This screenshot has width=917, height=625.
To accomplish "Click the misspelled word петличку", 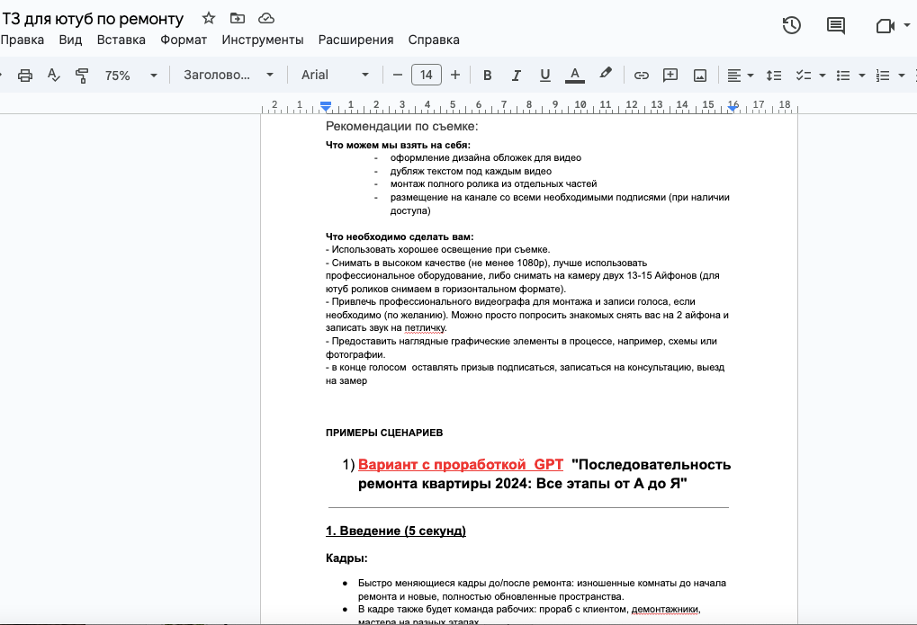I will 425,328.
